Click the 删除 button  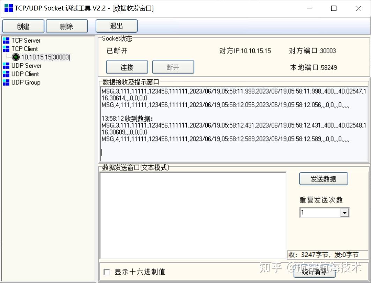(x=66, y=26)
